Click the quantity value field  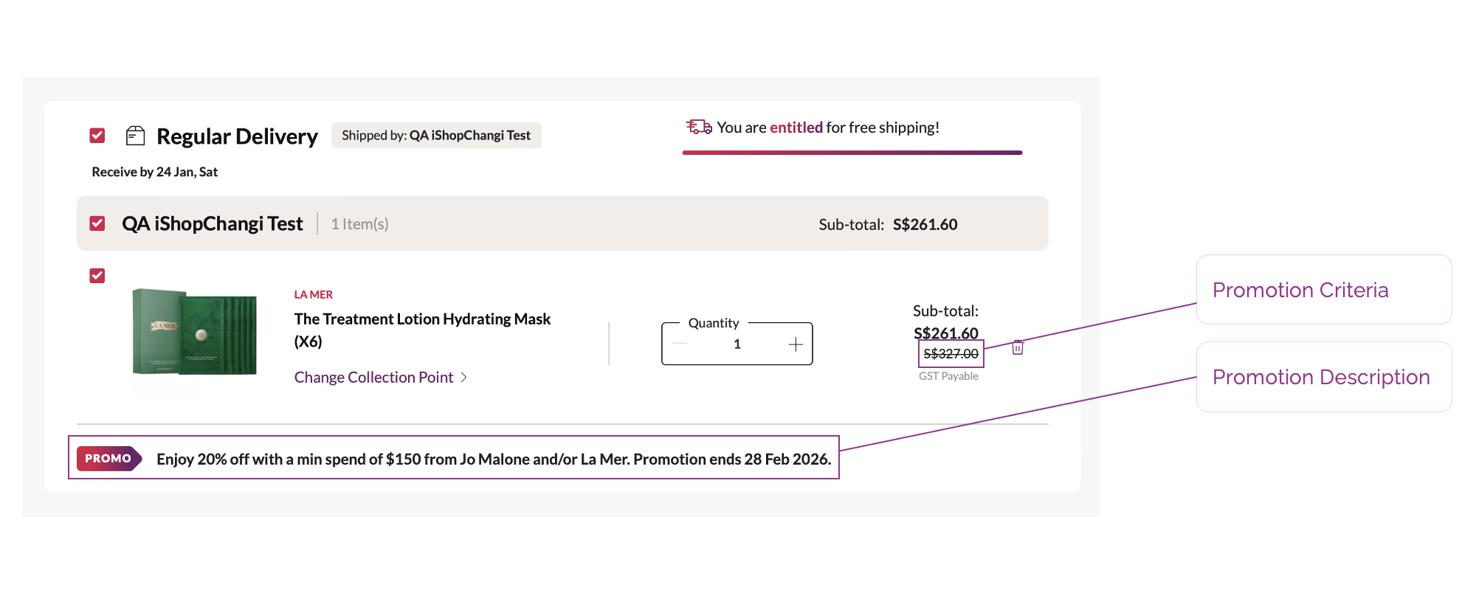click(x=737, y=344)
